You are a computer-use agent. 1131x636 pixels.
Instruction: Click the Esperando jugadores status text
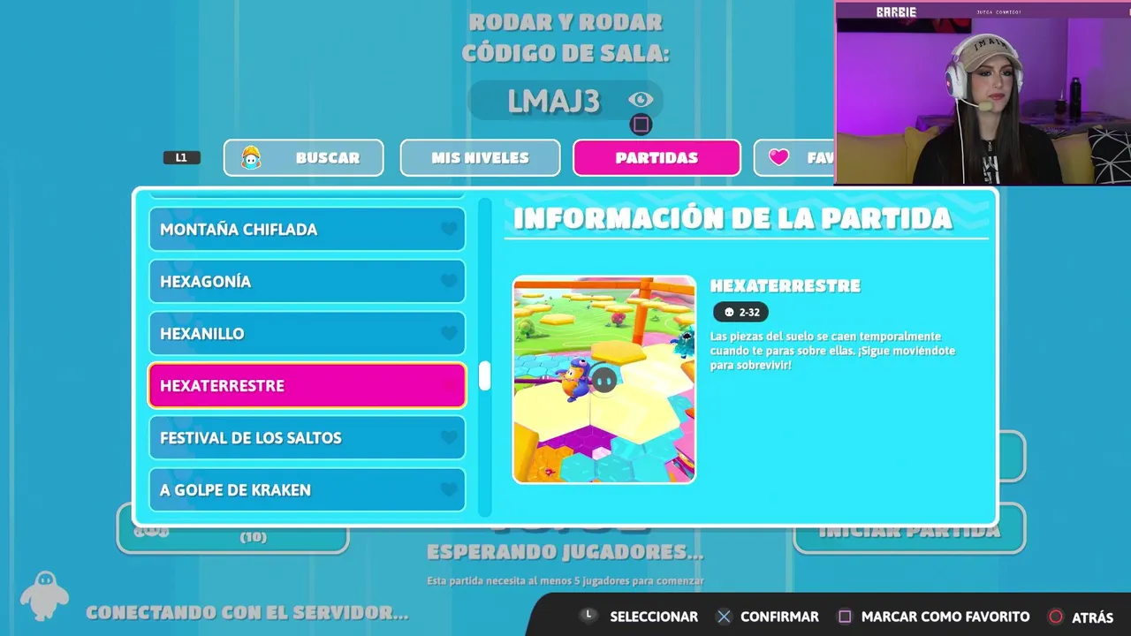pyautogui.click(x=565, y=552)
